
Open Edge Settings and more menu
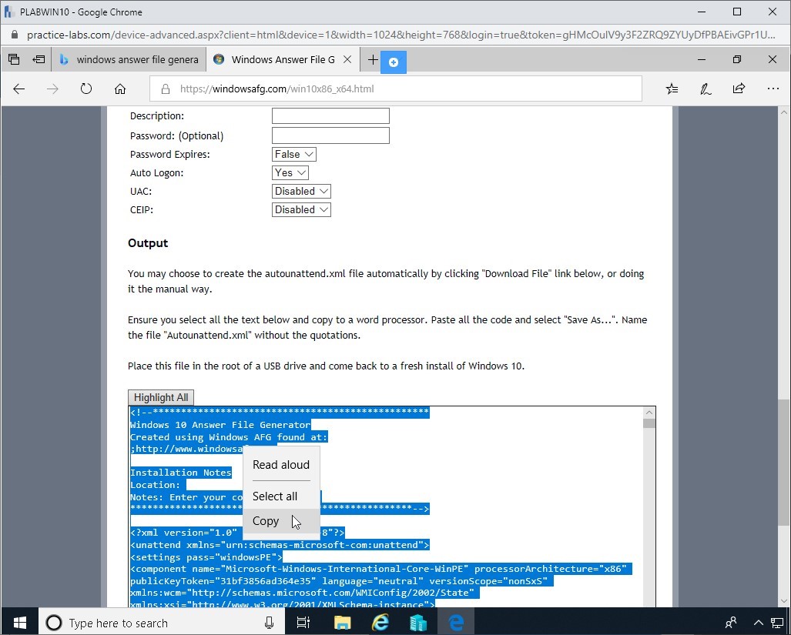click(x=773, y=89)
